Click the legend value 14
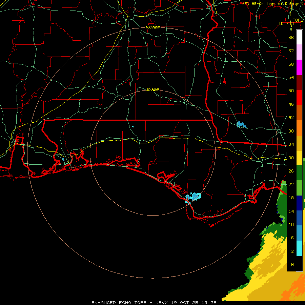 tap(291, 211)
